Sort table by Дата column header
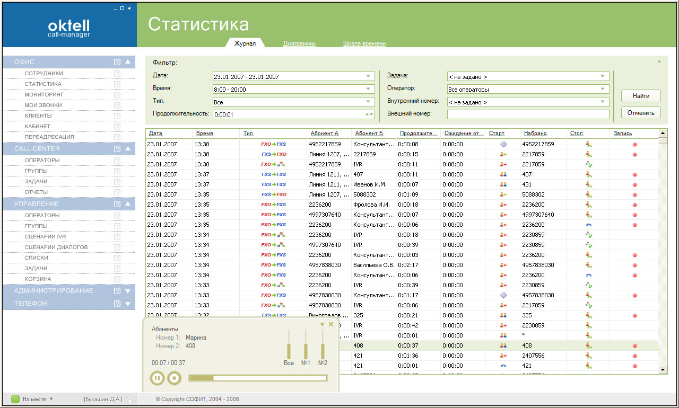 pyautogui.click(x=156, y=134)
